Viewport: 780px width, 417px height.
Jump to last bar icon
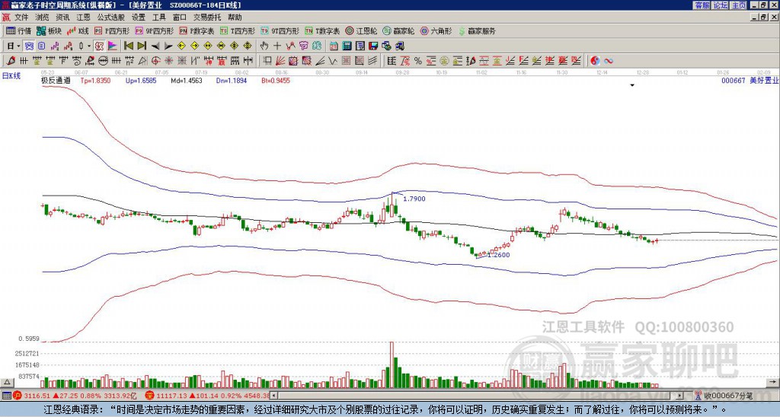(142, 46)
